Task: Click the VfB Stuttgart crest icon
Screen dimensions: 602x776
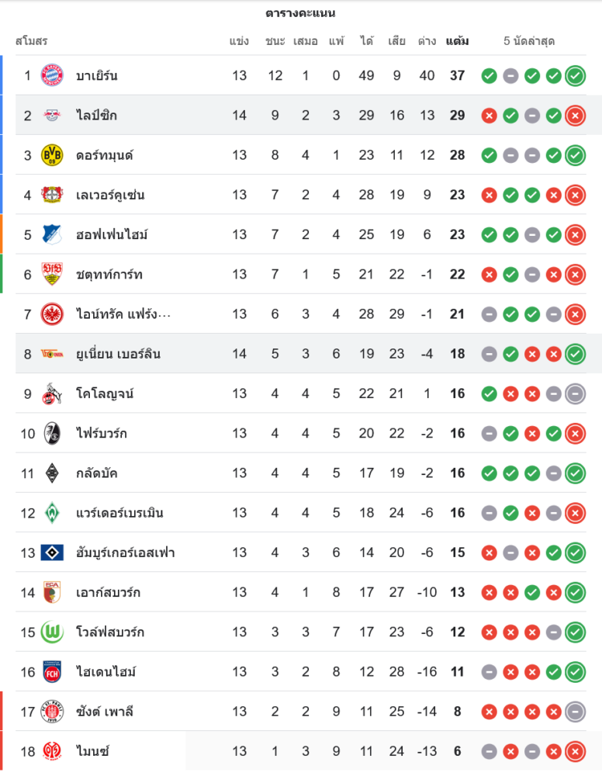Action: tap(51, 274)
